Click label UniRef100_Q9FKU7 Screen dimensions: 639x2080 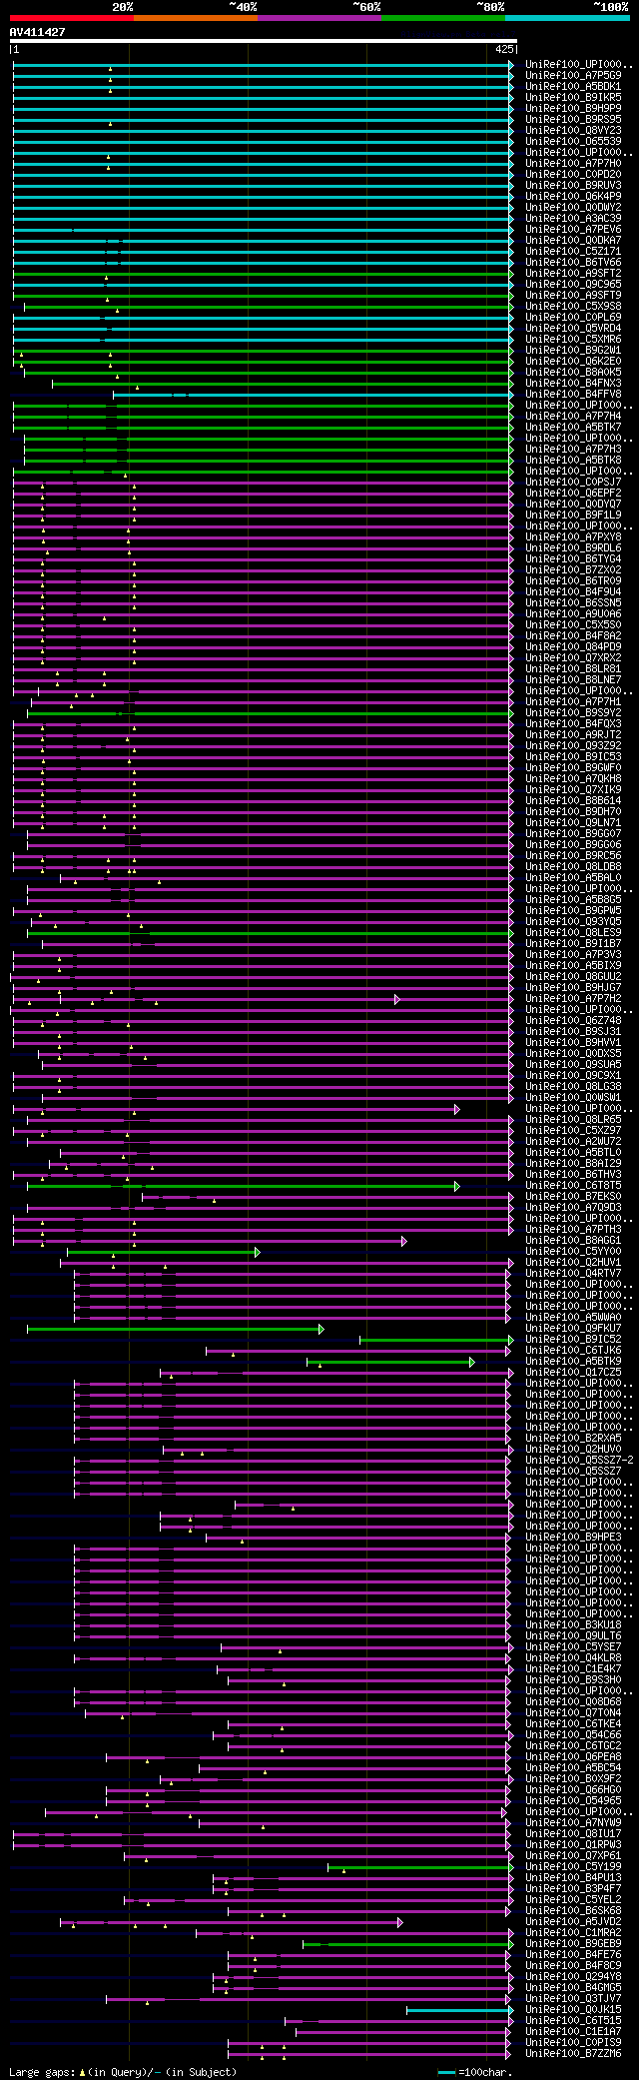click(x=573, y=1328)
